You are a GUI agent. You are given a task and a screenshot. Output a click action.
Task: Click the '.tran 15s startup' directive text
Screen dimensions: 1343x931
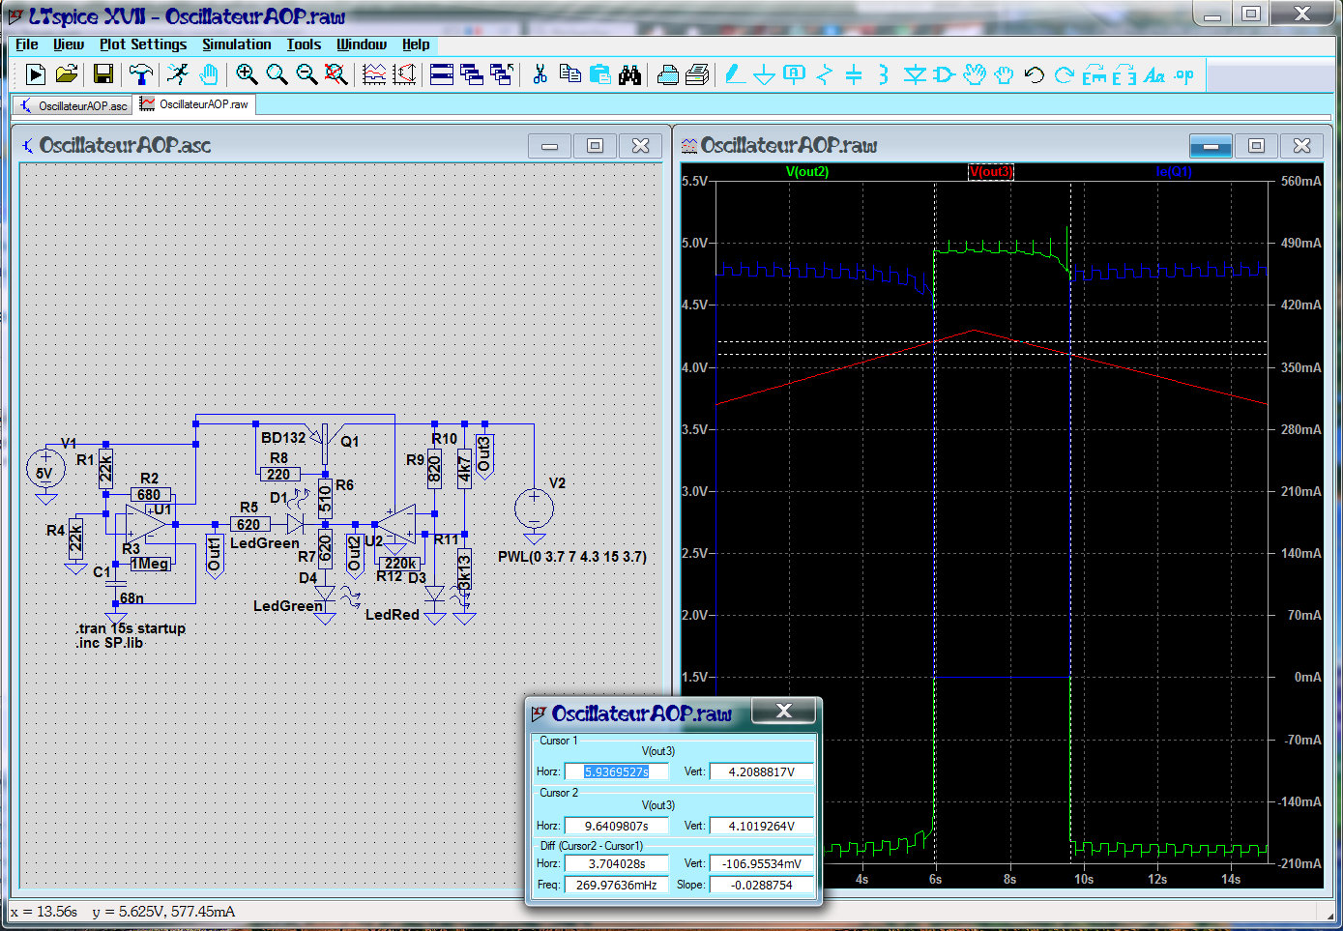[131, 628]
